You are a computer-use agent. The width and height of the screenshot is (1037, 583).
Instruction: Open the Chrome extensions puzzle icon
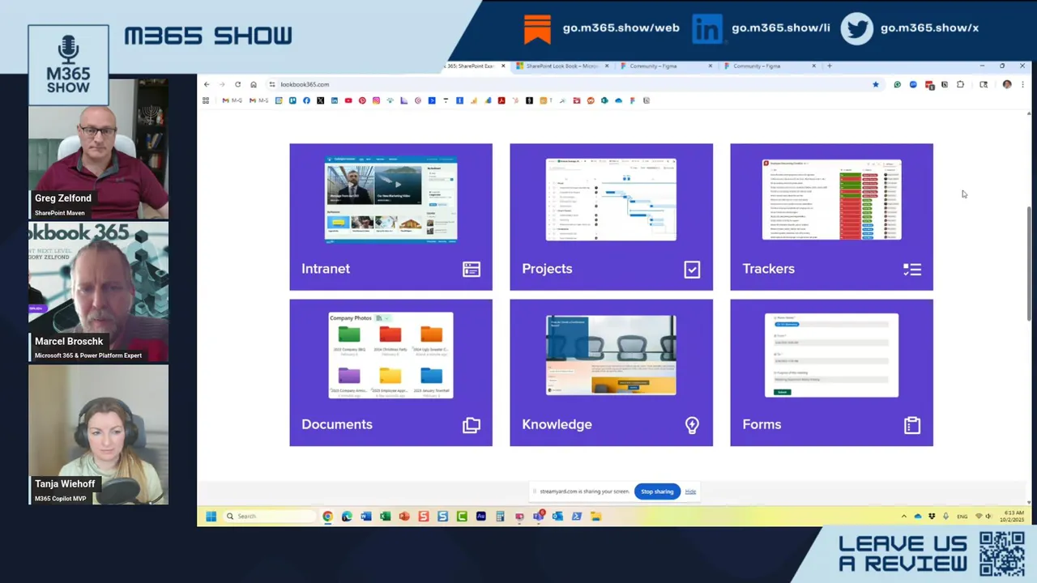click(x=960, y=84)
